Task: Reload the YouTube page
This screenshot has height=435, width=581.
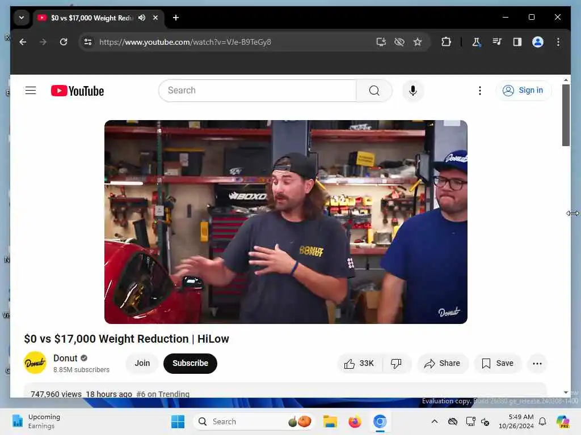Action: click(64, 42)
